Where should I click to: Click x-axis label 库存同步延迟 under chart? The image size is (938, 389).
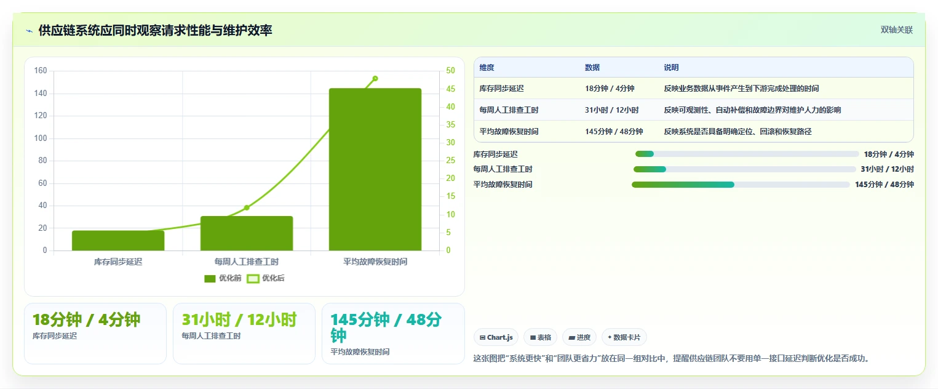point(118,262)
